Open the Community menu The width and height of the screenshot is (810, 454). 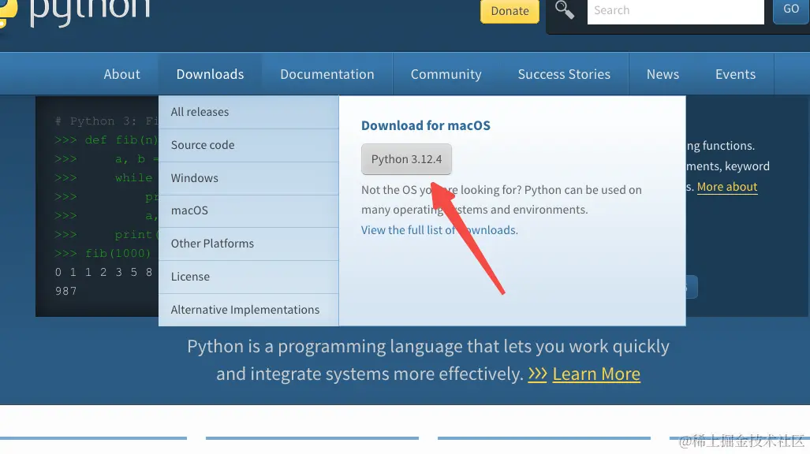click(x=446, y=73)
